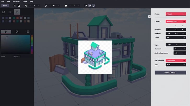Toggle Local coordinate space button
This screenshot has height=106, width=190.
[x=5, y=6]
